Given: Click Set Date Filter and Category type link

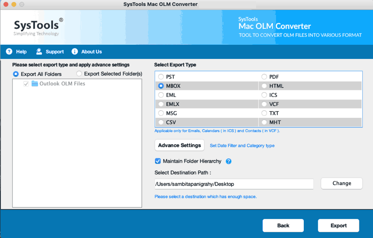Looking at the screenshot, I should pos(242,146).
